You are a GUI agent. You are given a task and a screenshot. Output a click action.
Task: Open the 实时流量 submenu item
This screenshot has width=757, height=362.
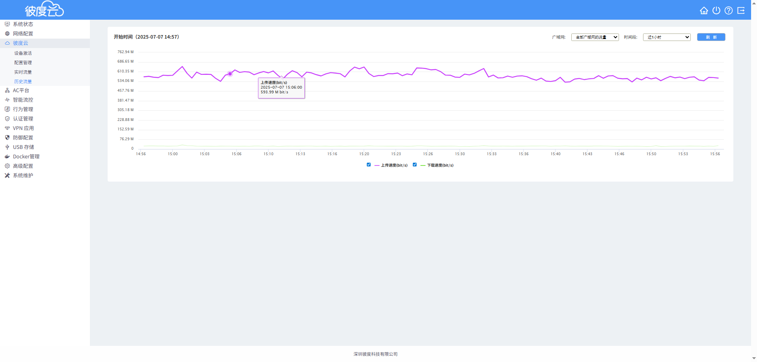23,72
